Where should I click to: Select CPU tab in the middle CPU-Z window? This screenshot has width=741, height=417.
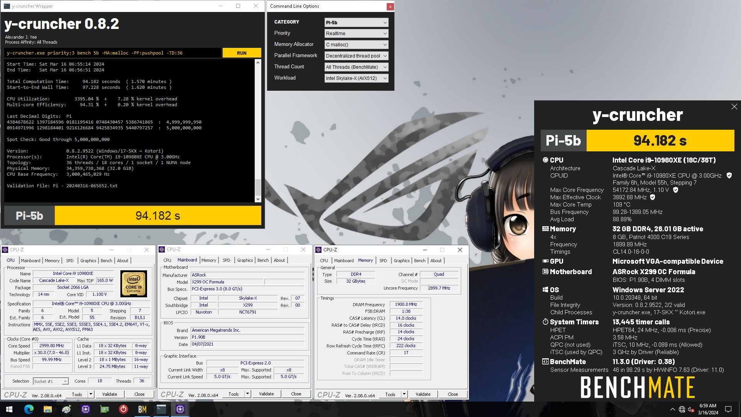click(167, 260)
